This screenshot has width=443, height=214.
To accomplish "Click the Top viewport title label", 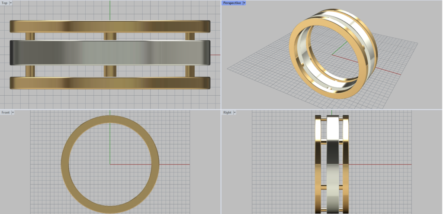I will [4, 3].
